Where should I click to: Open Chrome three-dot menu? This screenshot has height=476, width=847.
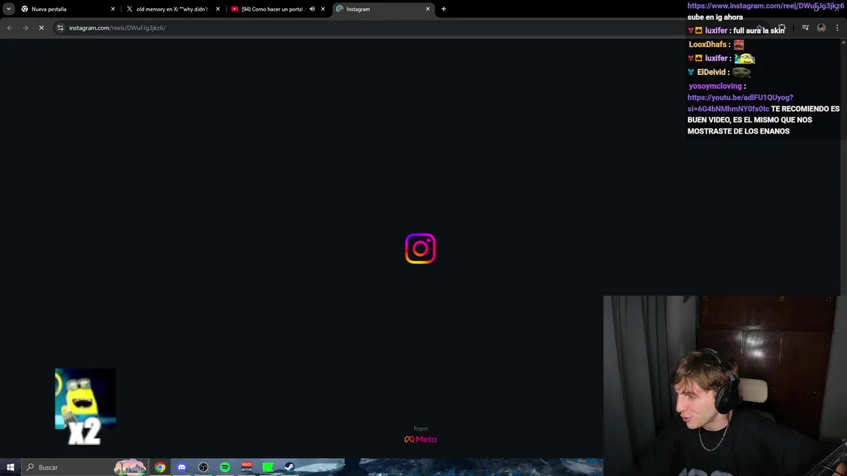(837, 28)
